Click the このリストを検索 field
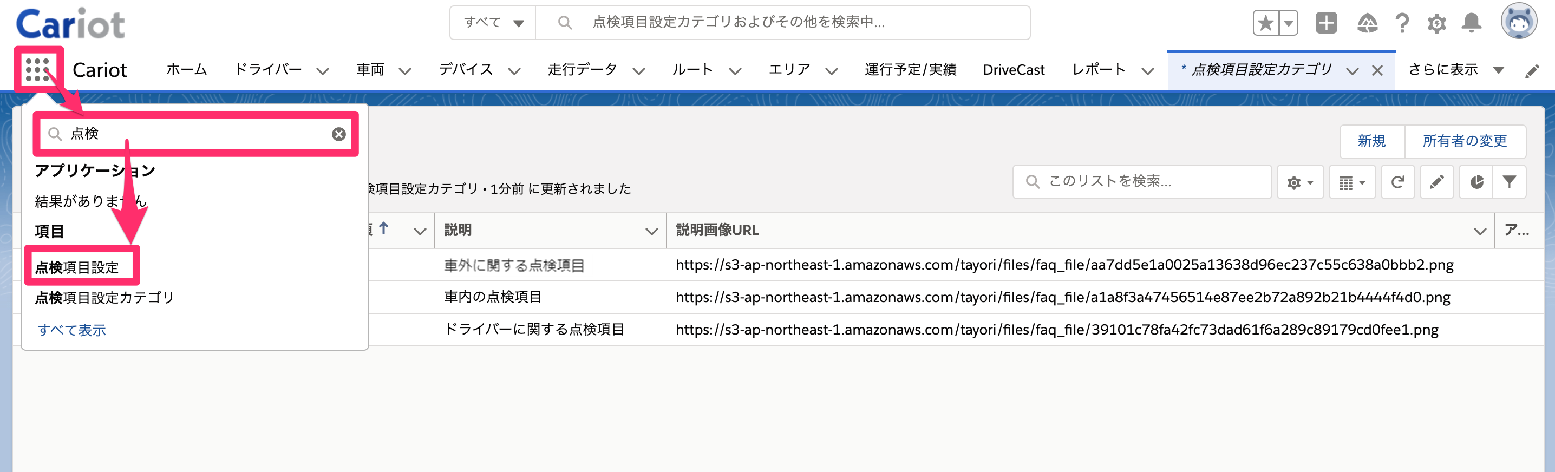The width and height of the screenshot is (1555, 472). (1141, 182)
